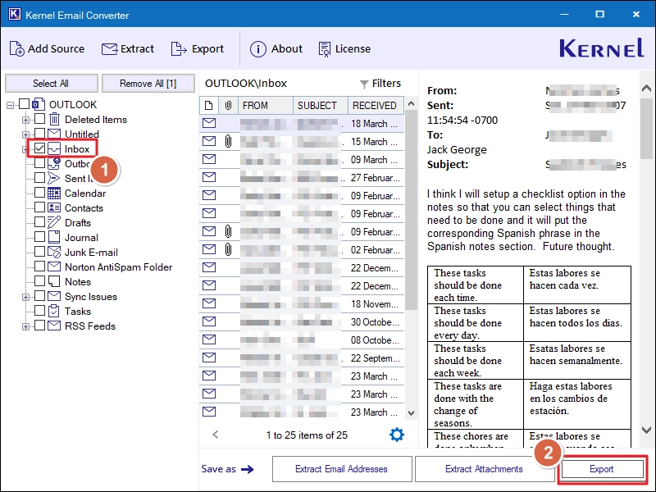Click Extract Attachments button

(484, 469)
